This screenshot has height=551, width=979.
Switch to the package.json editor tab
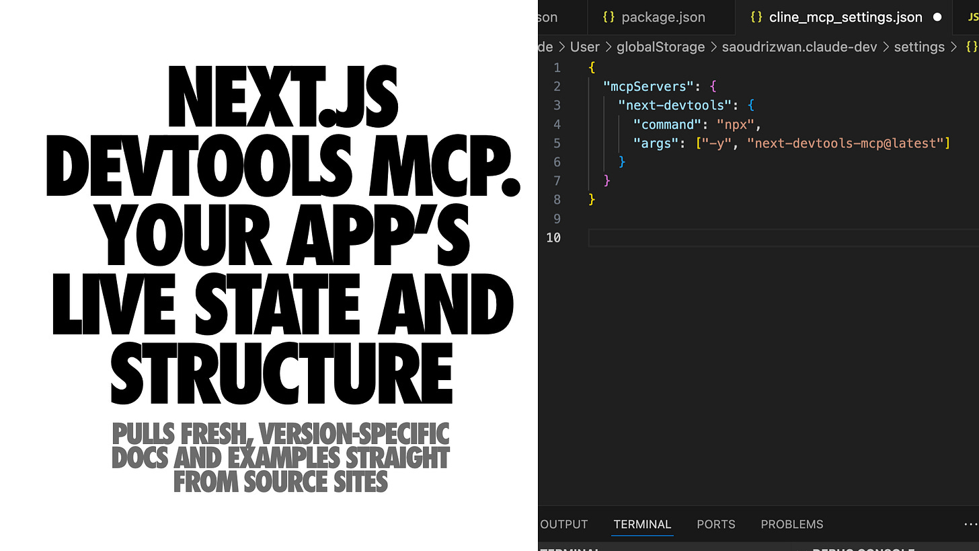tap(661, 17)
